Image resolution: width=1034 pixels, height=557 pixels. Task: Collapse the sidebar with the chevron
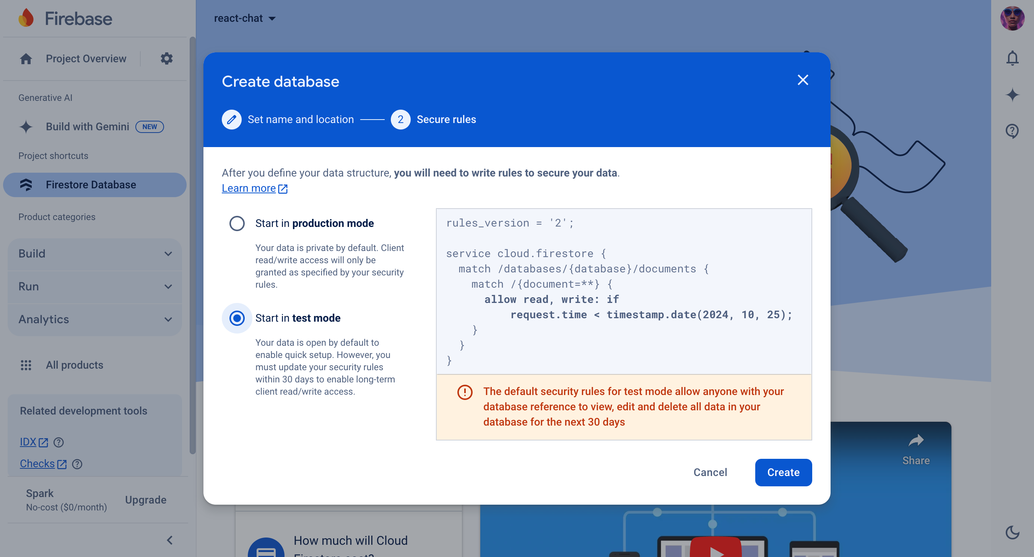(169, 540)
